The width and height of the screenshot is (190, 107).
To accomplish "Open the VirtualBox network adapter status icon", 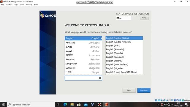I will coord(164,100).
